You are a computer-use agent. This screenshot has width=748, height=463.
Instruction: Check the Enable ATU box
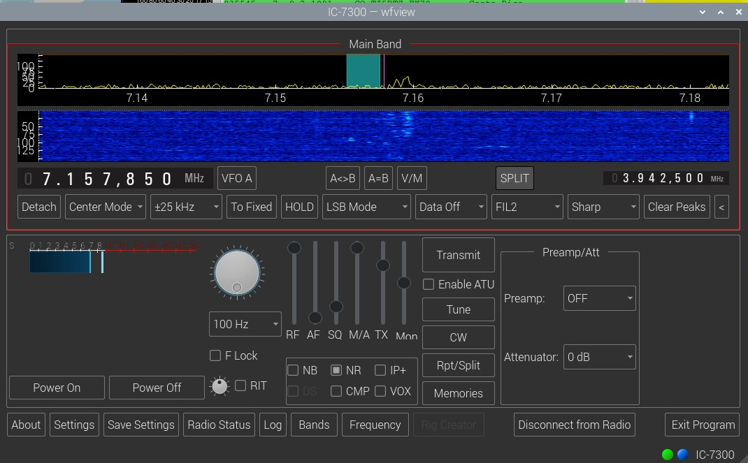pyautogui.click(x=428, y=284)
